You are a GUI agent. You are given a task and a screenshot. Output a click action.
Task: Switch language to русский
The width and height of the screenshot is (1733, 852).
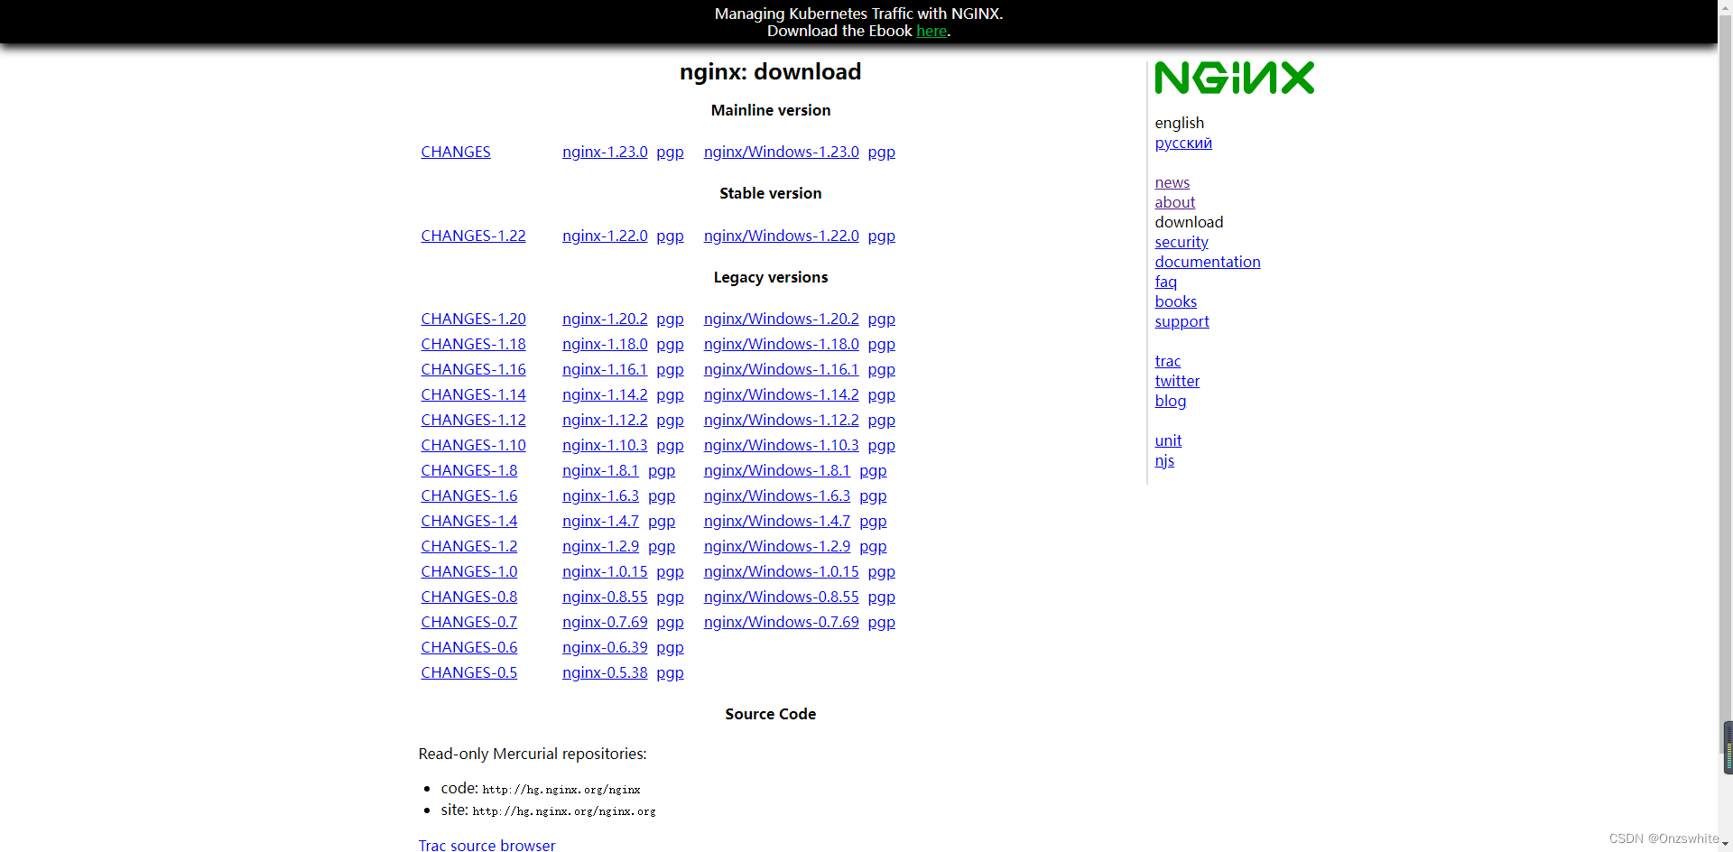coord(1183,143)
